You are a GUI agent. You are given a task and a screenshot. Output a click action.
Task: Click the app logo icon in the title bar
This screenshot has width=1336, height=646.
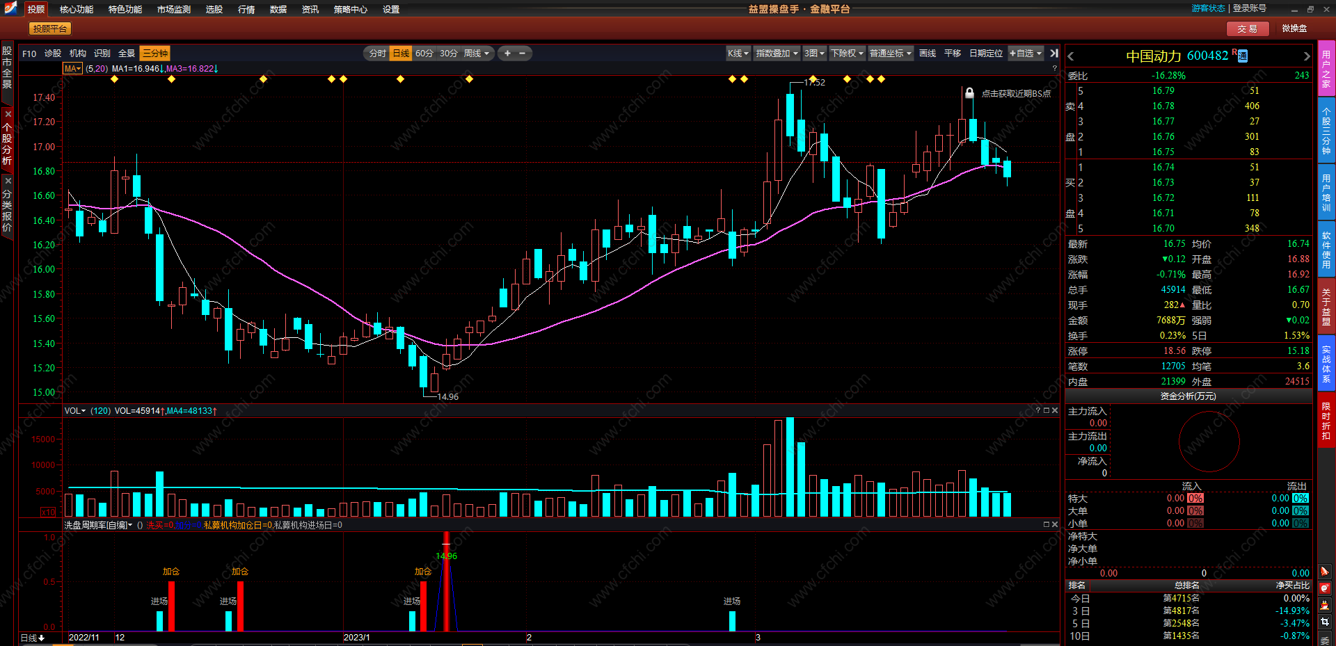click(x=10, y=8)
